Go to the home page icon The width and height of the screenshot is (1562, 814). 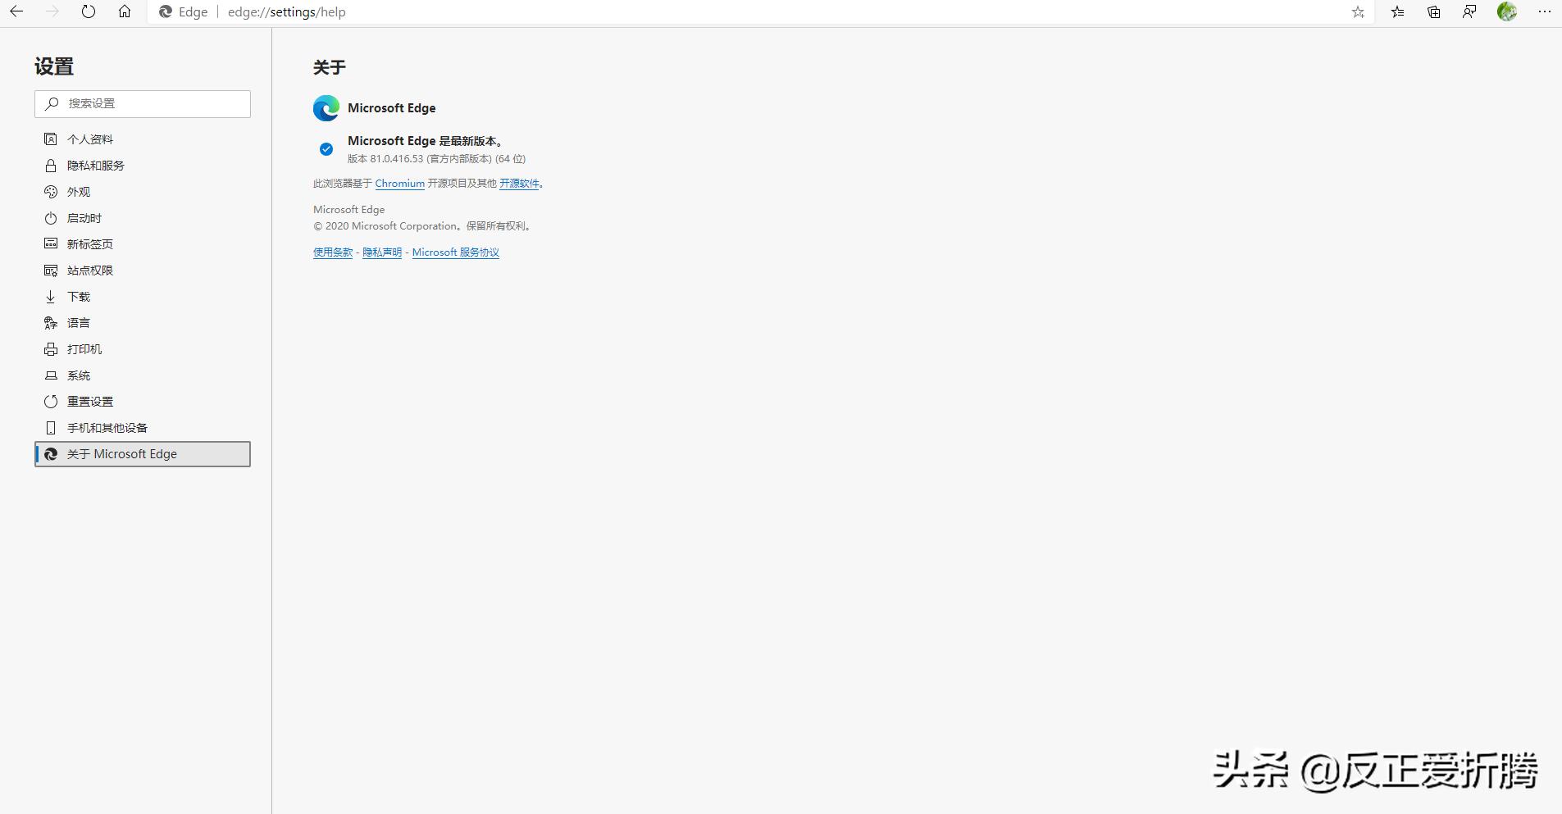coord(125,11)
